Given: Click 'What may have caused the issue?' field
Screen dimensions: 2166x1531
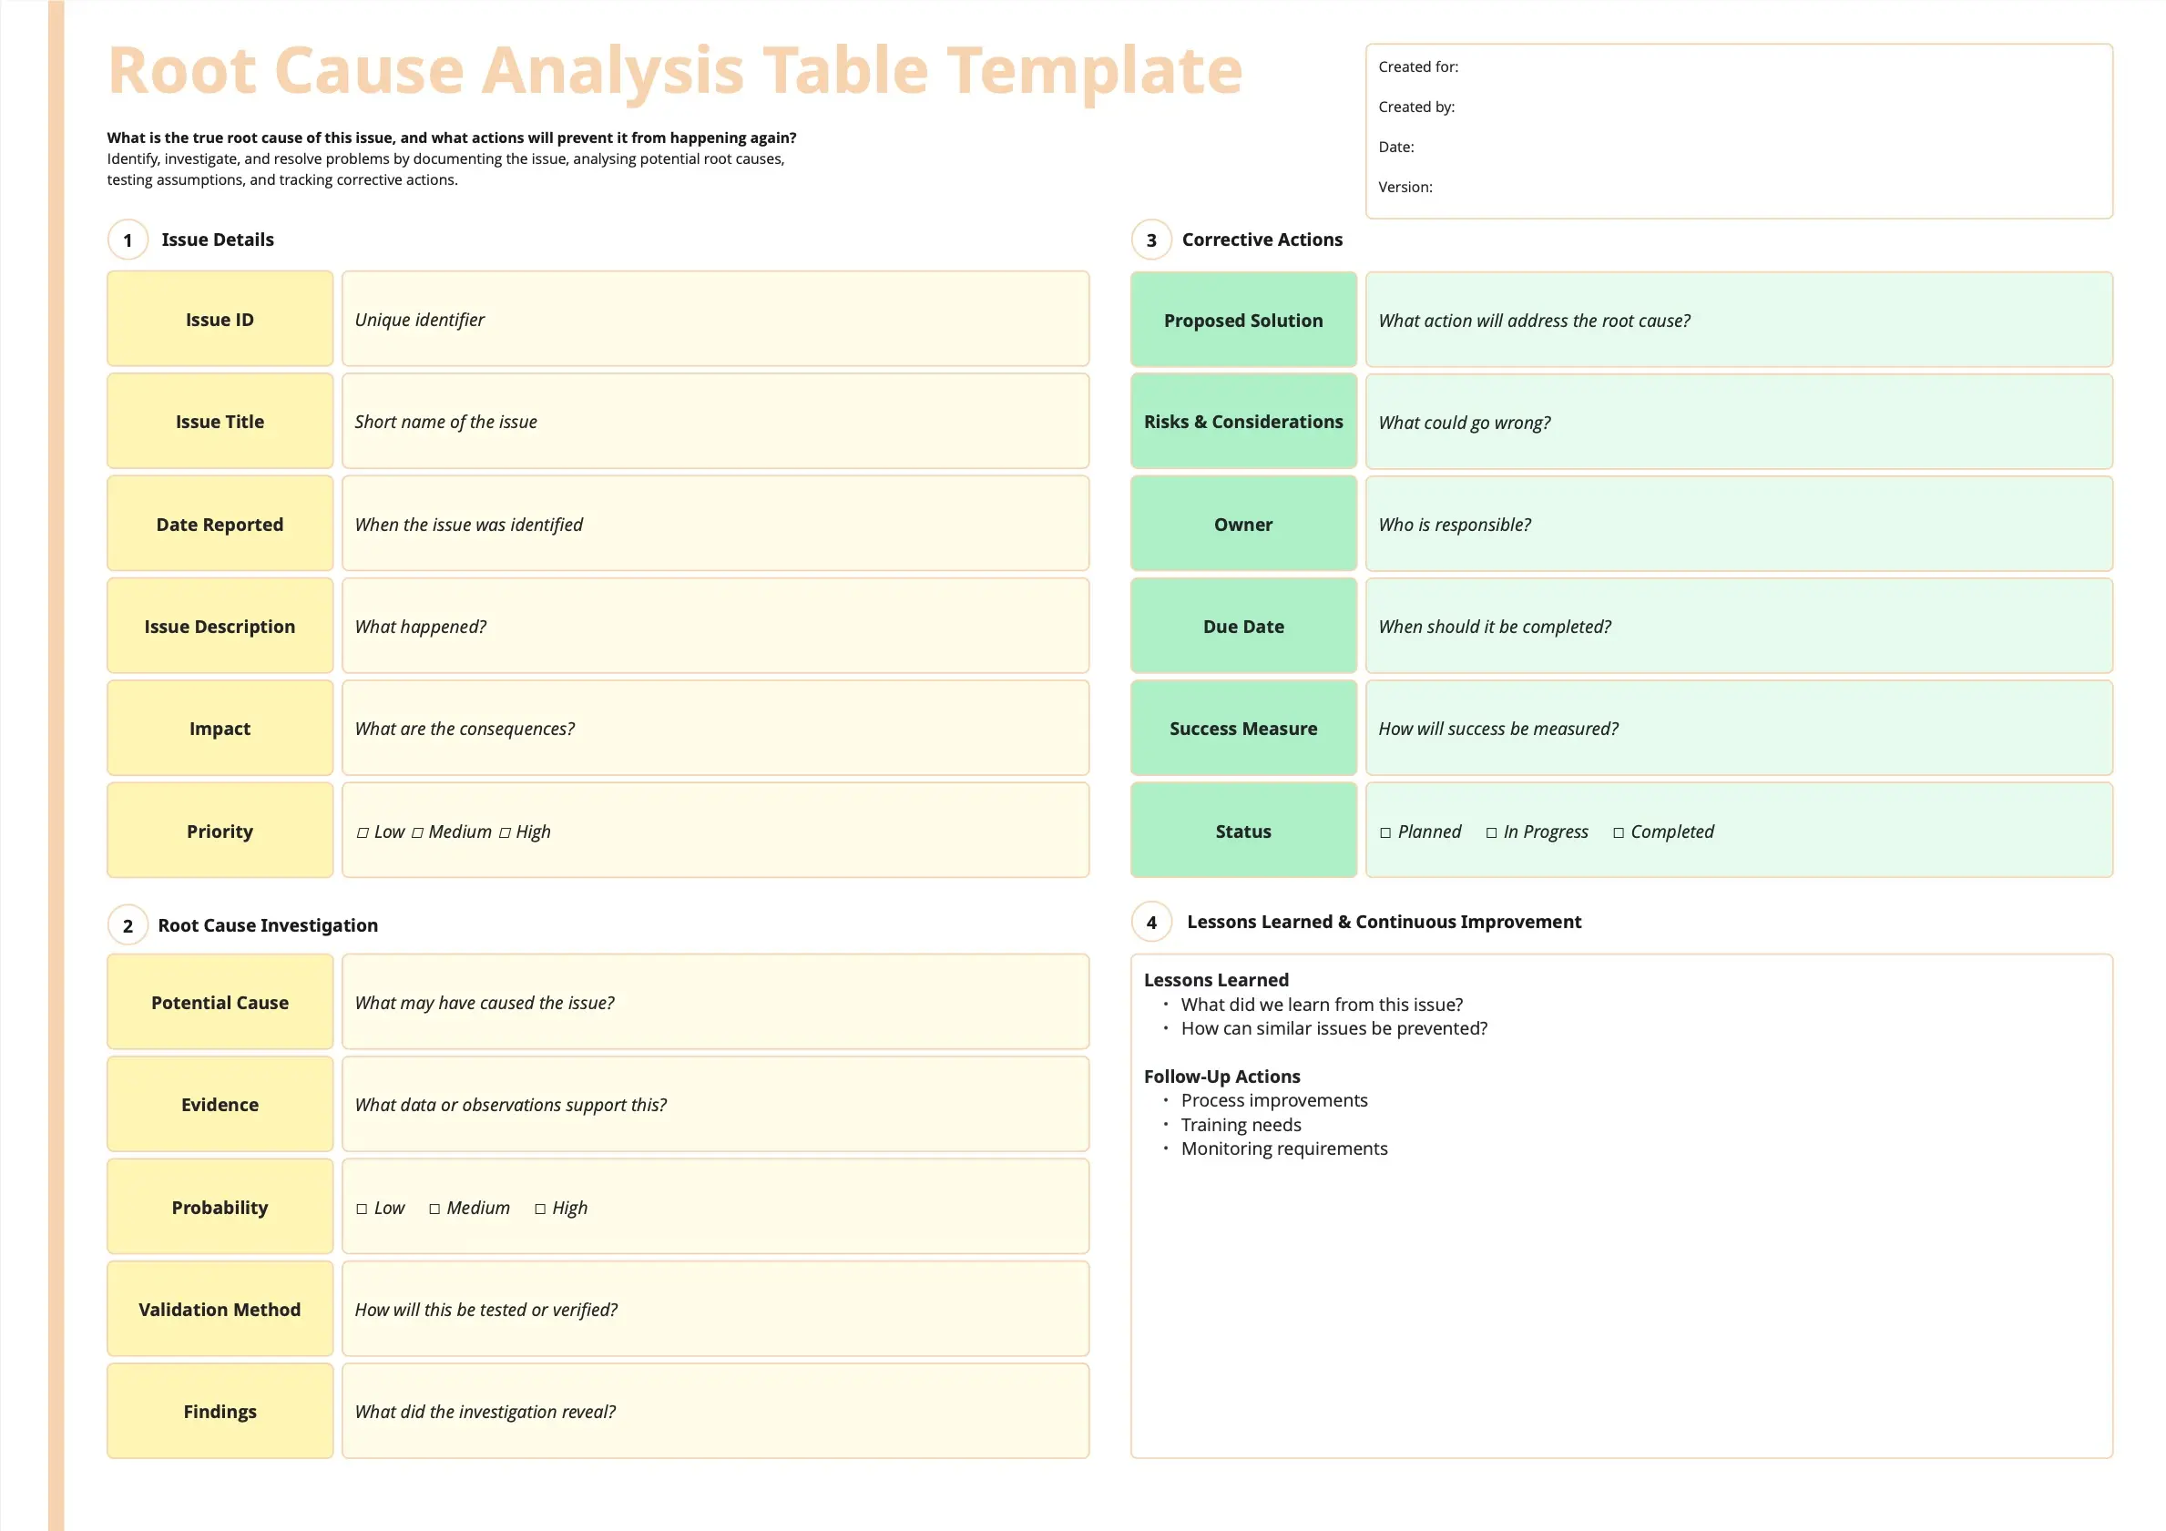Looking at the screenshot, I should point(716,1002).
